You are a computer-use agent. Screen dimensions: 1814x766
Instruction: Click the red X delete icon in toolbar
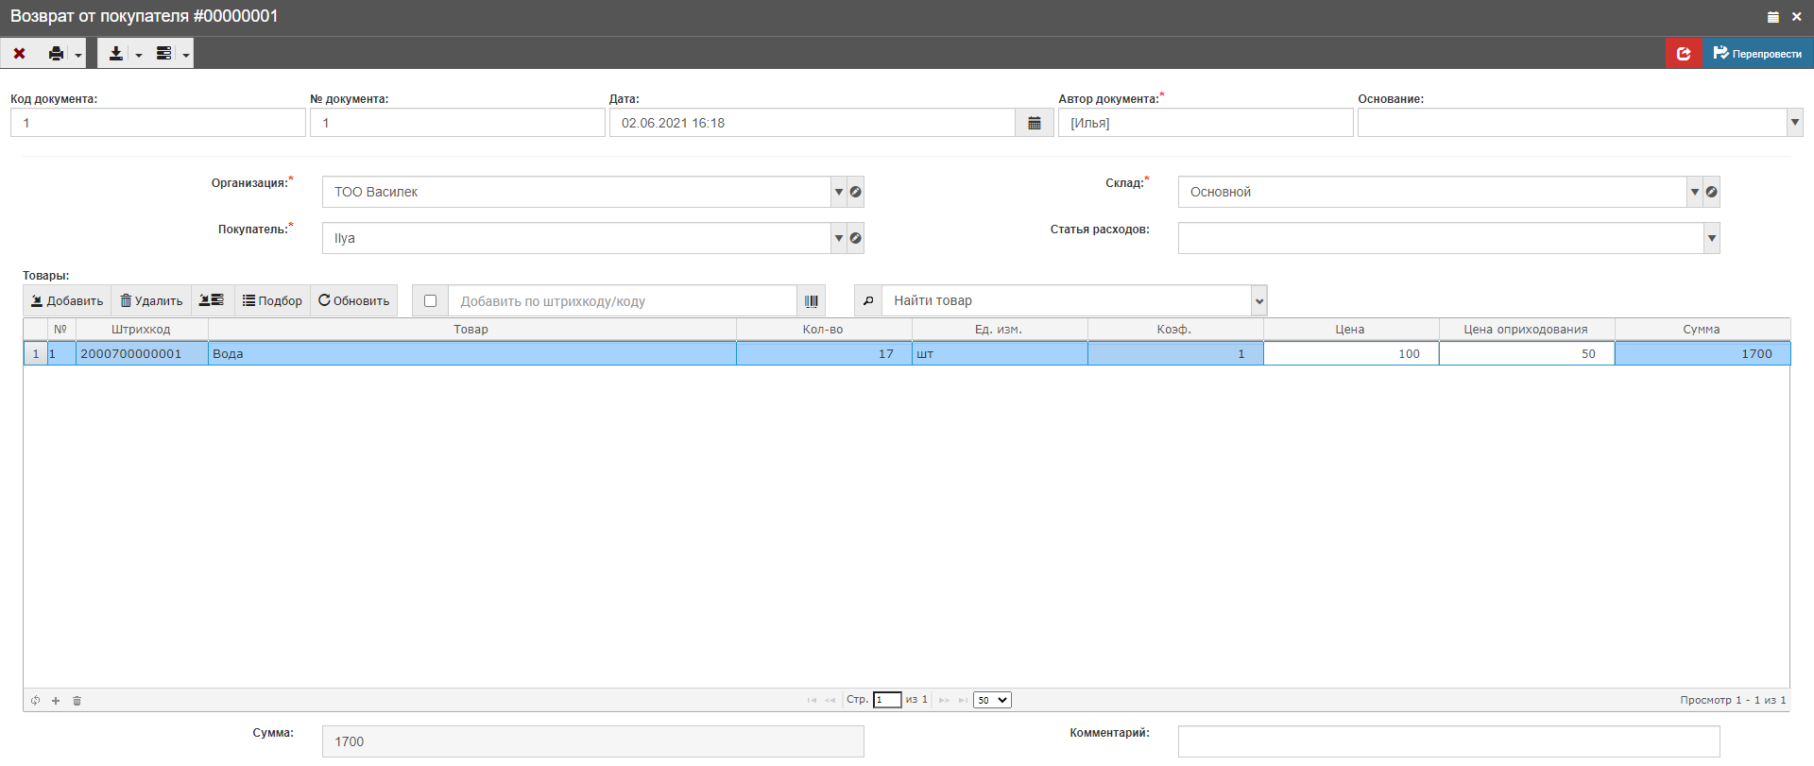[x=19, y=54]
